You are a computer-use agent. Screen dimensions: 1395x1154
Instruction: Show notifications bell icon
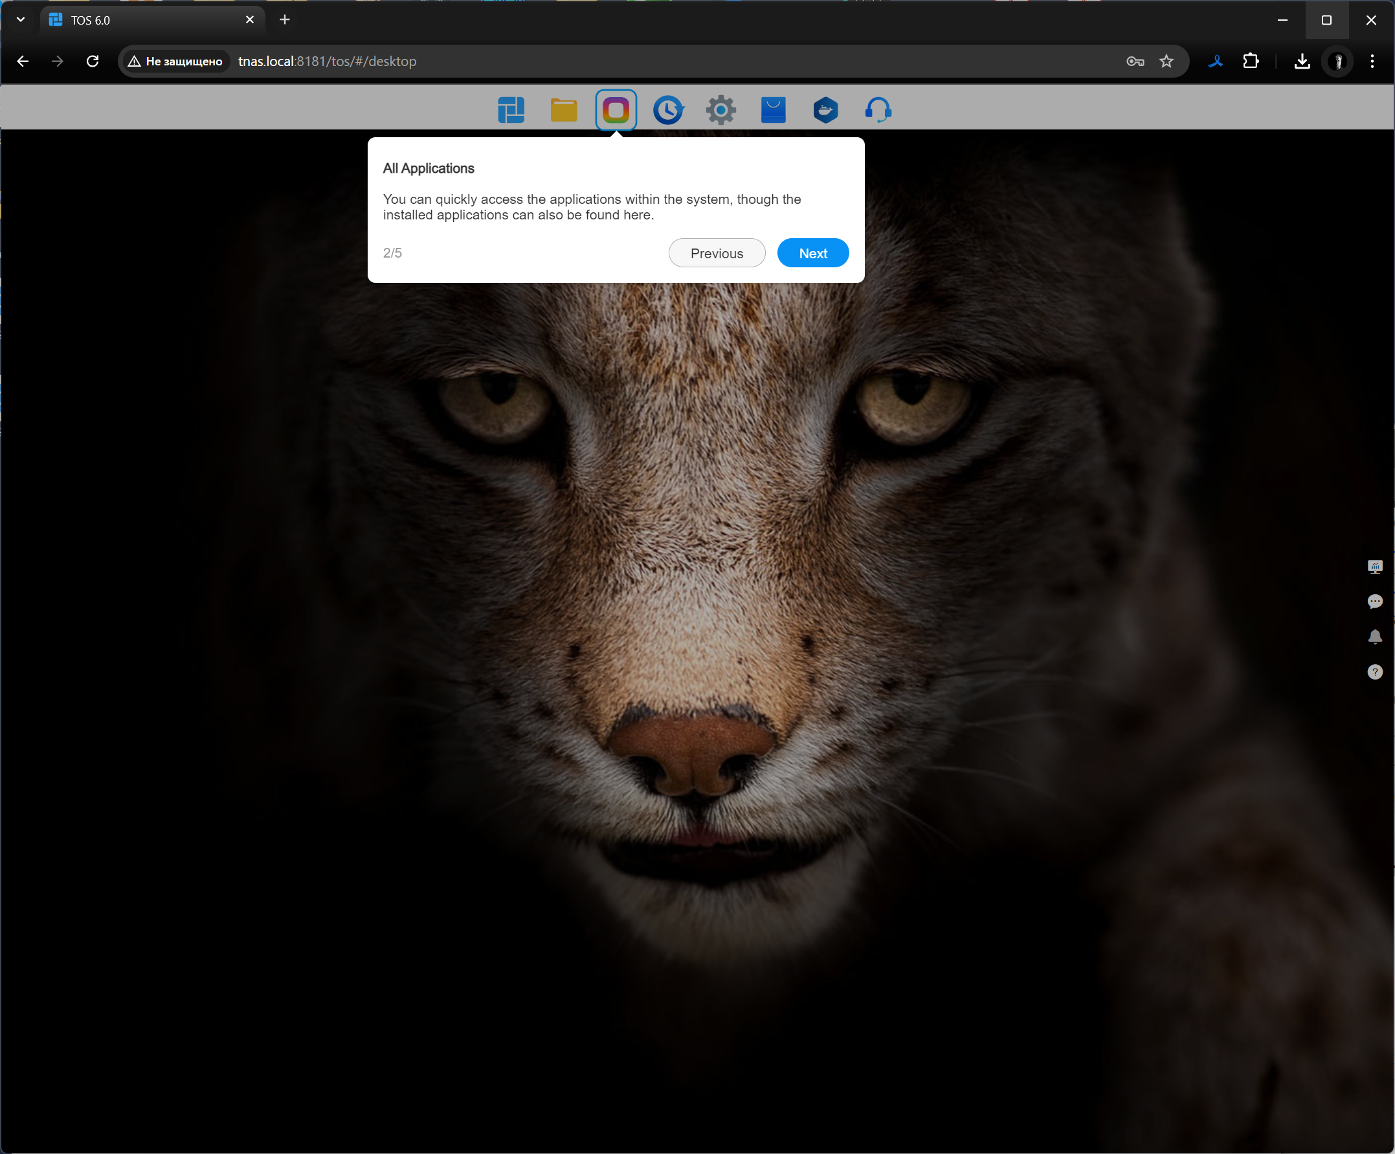pos(1374,637)
